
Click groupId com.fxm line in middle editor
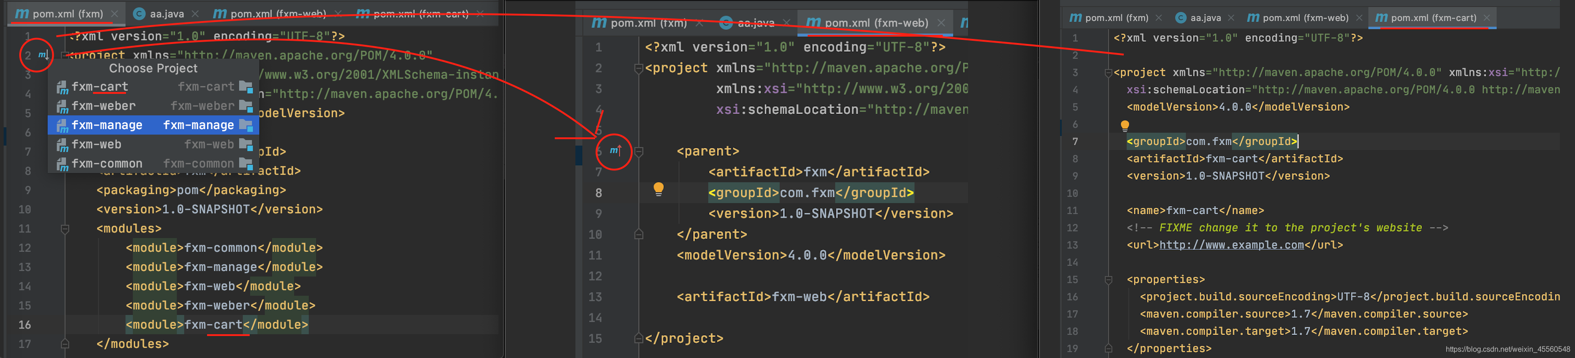coord(811,193)
